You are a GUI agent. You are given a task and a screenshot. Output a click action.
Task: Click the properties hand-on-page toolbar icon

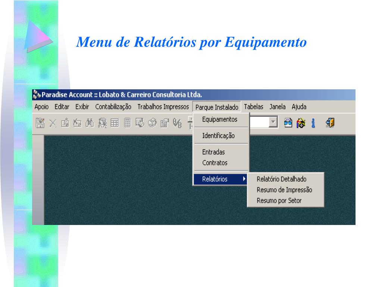point(165,123)
